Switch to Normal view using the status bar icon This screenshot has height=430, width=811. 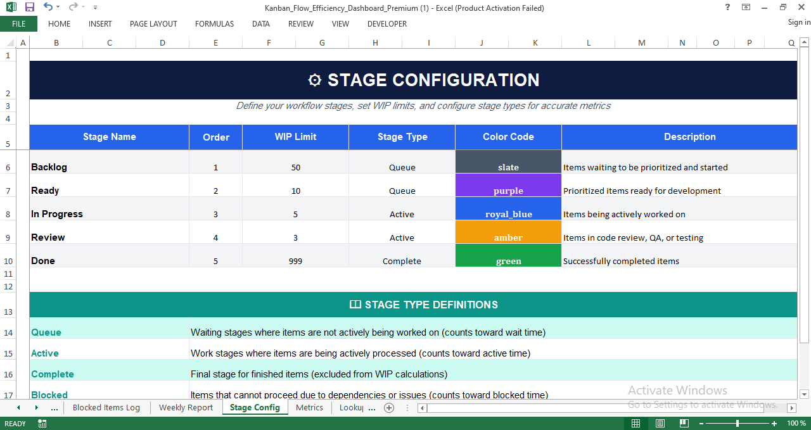click(635, 423)
